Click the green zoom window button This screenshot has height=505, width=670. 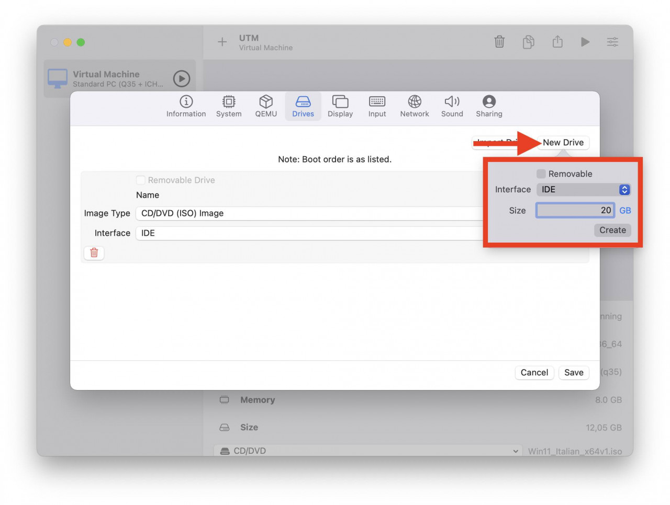pos(81,42)
